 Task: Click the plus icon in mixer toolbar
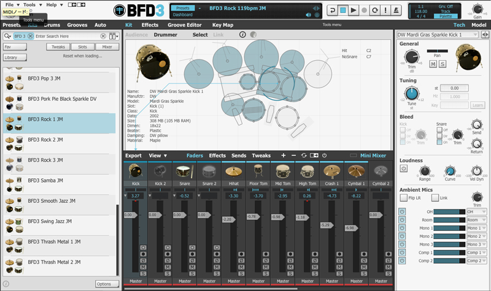[x=284, y=156]
